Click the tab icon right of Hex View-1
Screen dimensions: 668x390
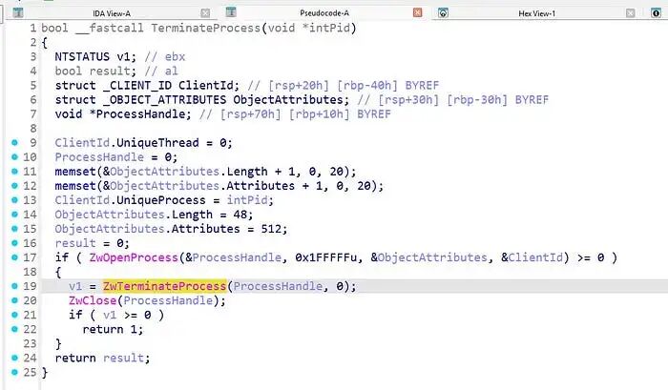[x=657, y=12]
